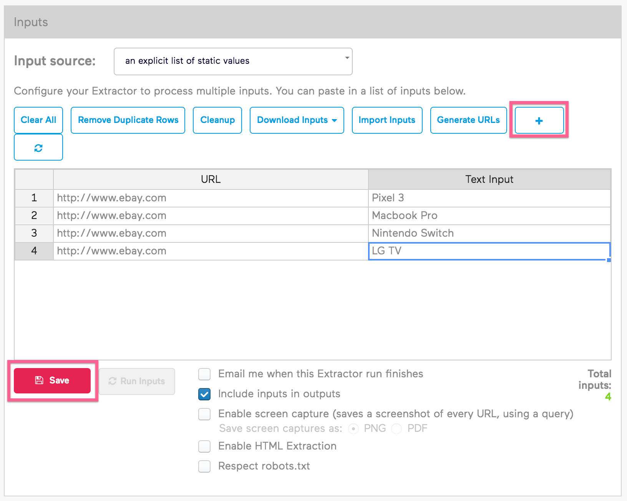Expand the Download Inputs dropdown arrow

(334, 120)
